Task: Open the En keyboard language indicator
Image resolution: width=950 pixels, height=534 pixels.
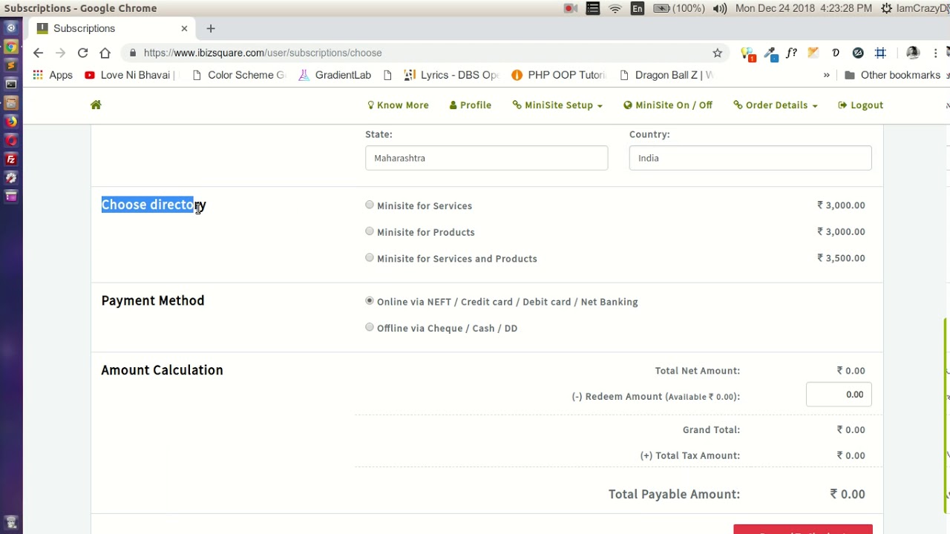Action: (638, 8)
